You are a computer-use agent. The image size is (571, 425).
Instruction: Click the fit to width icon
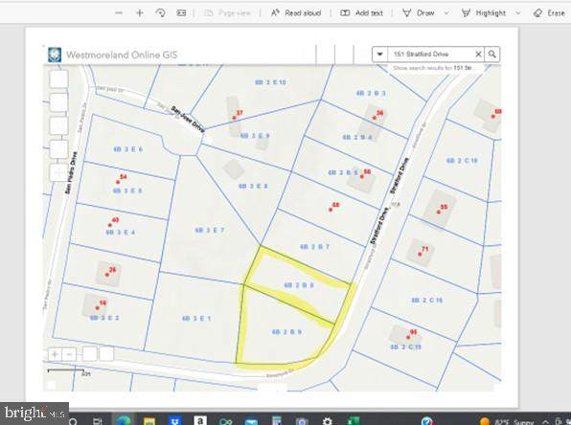click(181, 13)
